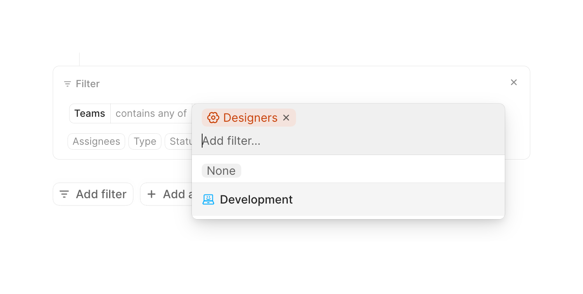Click the Designers flower icon in the tag
This screenshot has width=583, height=294.
click(x=213, y=118)
